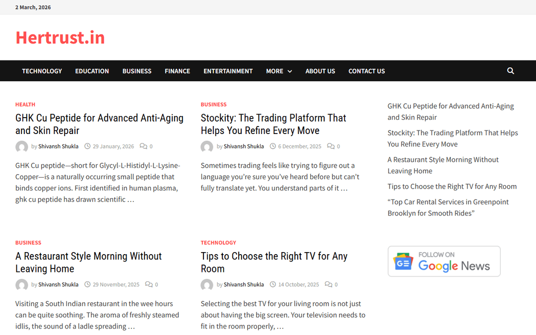This screenshot has height=335, width=536.
Task: Open the HEALTH category label
Action: coord(25,104)
